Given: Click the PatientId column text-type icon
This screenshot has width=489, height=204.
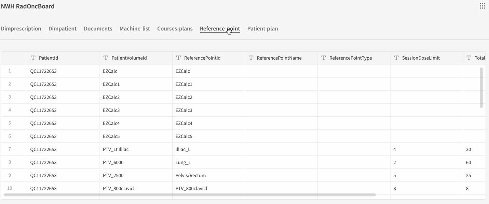Looking at the screenshot, I should 33,58.
